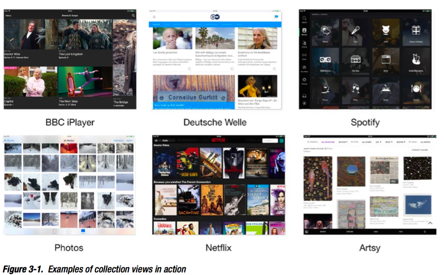Open the Activity icon in Spotify sidebar
Image resolution: width=445 pixels, height=275 pixels.
point(304,43)
